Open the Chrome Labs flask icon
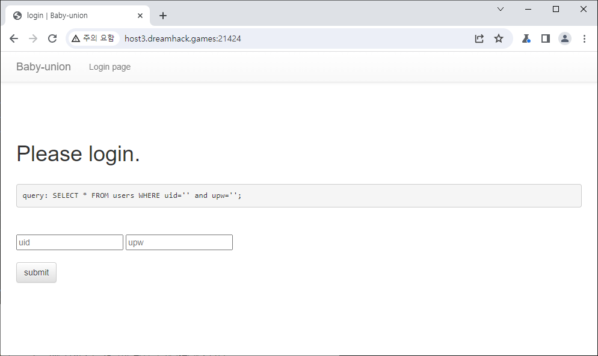598x356 pixels. [x=526, y=38]
